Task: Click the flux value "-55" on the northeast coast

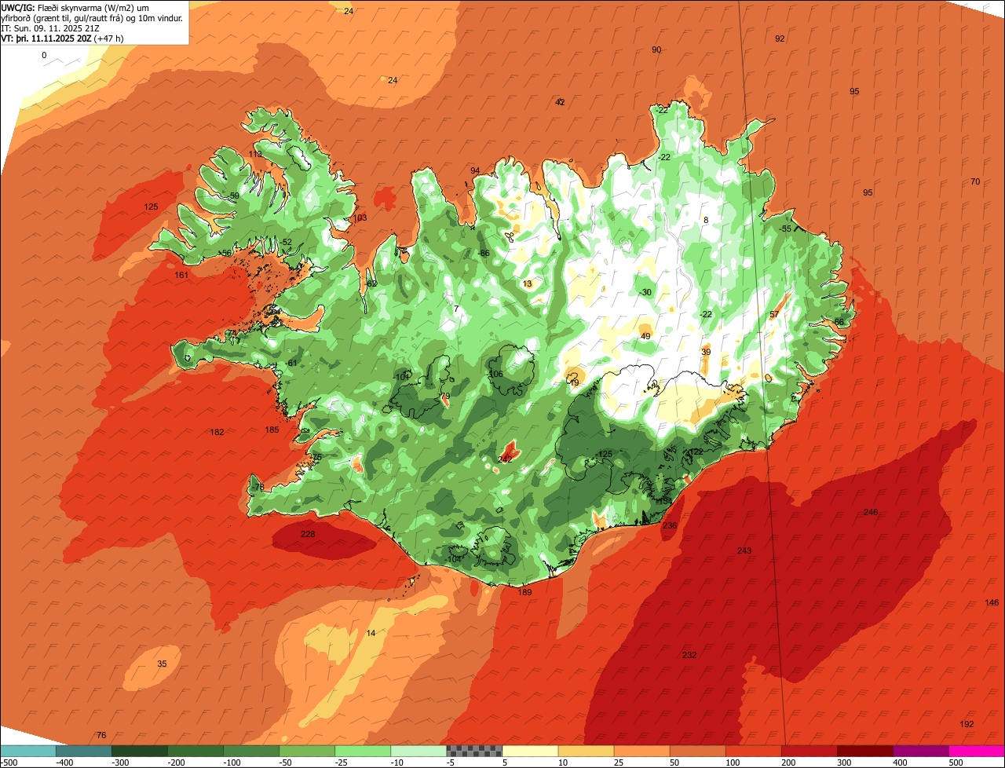Action: [x=786, y=229]
